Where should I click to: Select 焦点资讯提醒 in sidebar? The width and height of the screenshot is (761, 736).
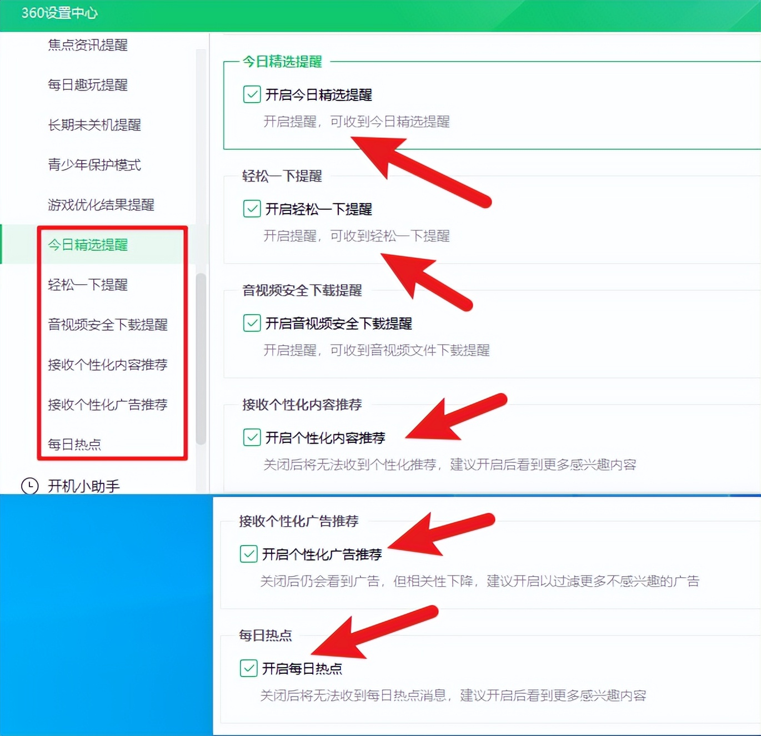(87, 45)
